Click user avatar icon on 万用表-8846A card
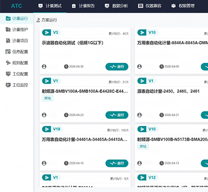Viewport: 208px width, 192px height. pos(140,67)
